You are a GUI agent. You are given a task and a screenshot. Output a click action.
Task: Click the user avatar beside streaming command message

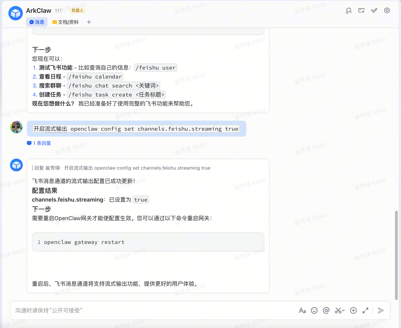coord(16,127)
